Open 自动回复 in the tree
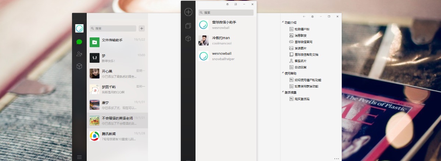The width and height of the screenshot is (441, 161). (300, 67)
